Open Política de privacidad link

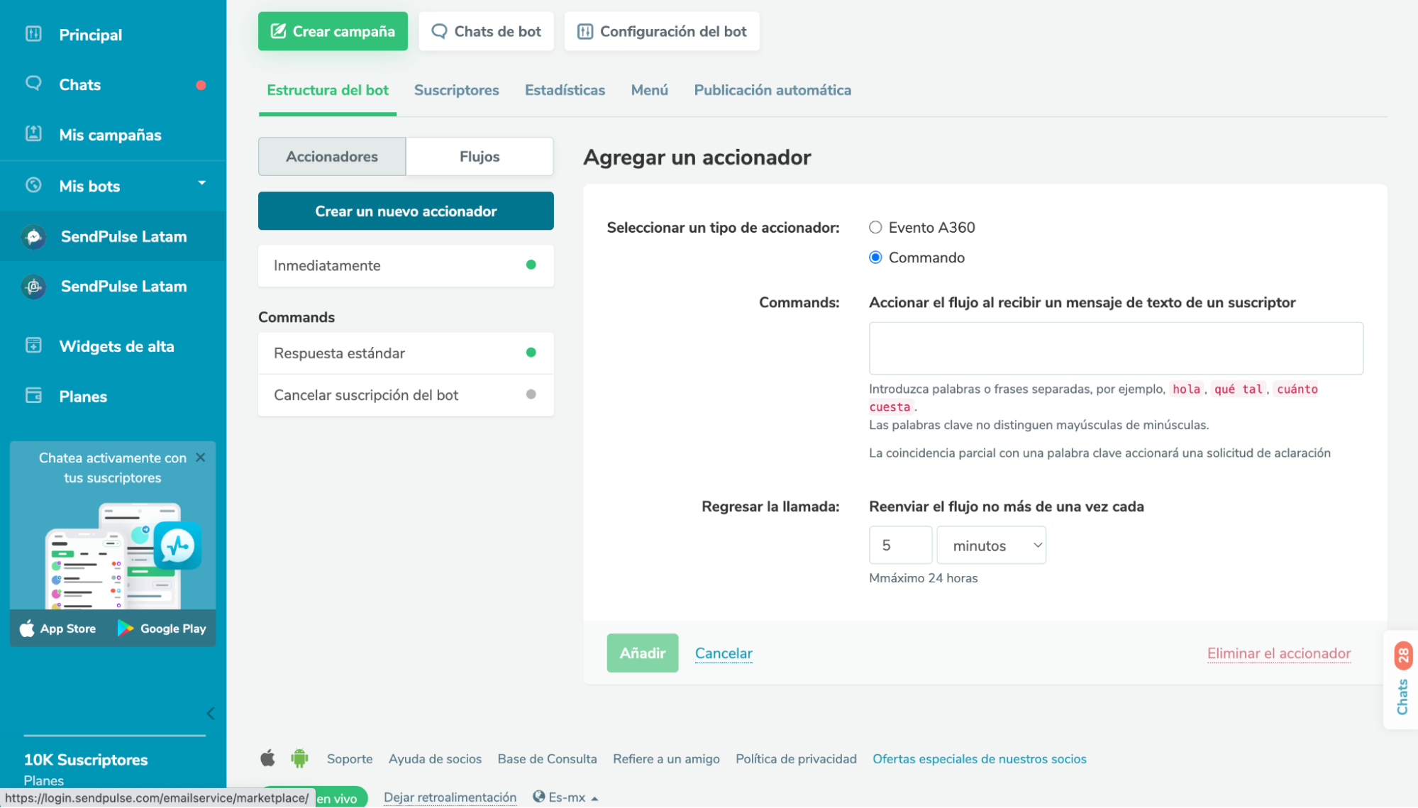click(796, 759)
